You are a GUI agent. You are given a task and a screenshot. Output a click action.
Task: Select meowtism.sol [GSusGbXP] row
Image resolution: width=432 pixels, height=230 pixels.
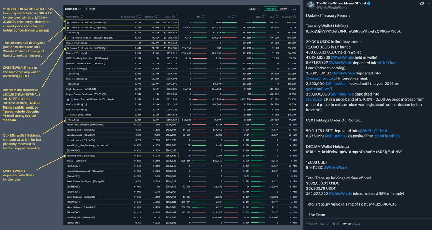pos(181,135)
